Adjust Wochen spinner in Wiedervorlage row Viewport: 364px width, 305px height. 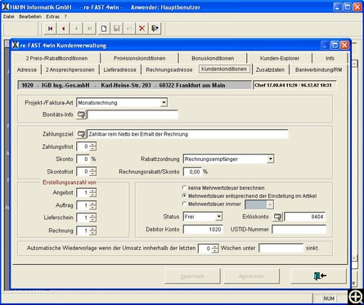215,249
